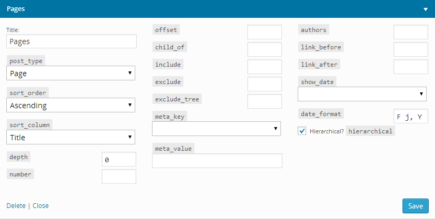Click the exclude_tree input field
Image resolution: width=435 pixels, height=219 pixels.
pos(265,101)
